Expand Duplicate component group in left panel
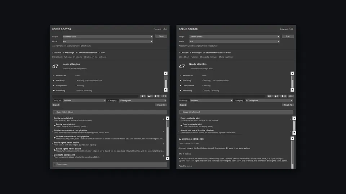Image resolution: width=346 pixels, height=194 pixels. (x=52, y=156)
